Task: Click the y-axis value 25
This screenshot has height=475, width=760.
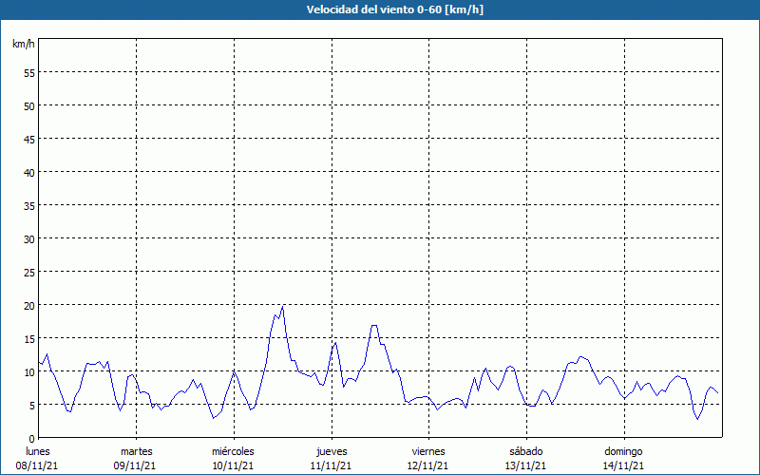Action: point(29,273)
